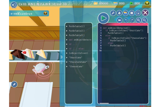
Task: Open the wrench settings tool
Action: click(113, 13)
